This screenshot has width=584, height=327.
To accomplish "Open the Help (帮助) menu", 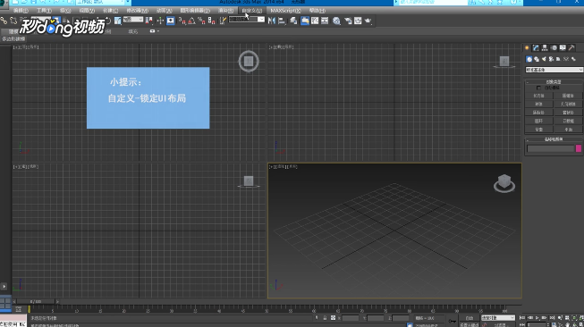I will click(x=317, y=11).
